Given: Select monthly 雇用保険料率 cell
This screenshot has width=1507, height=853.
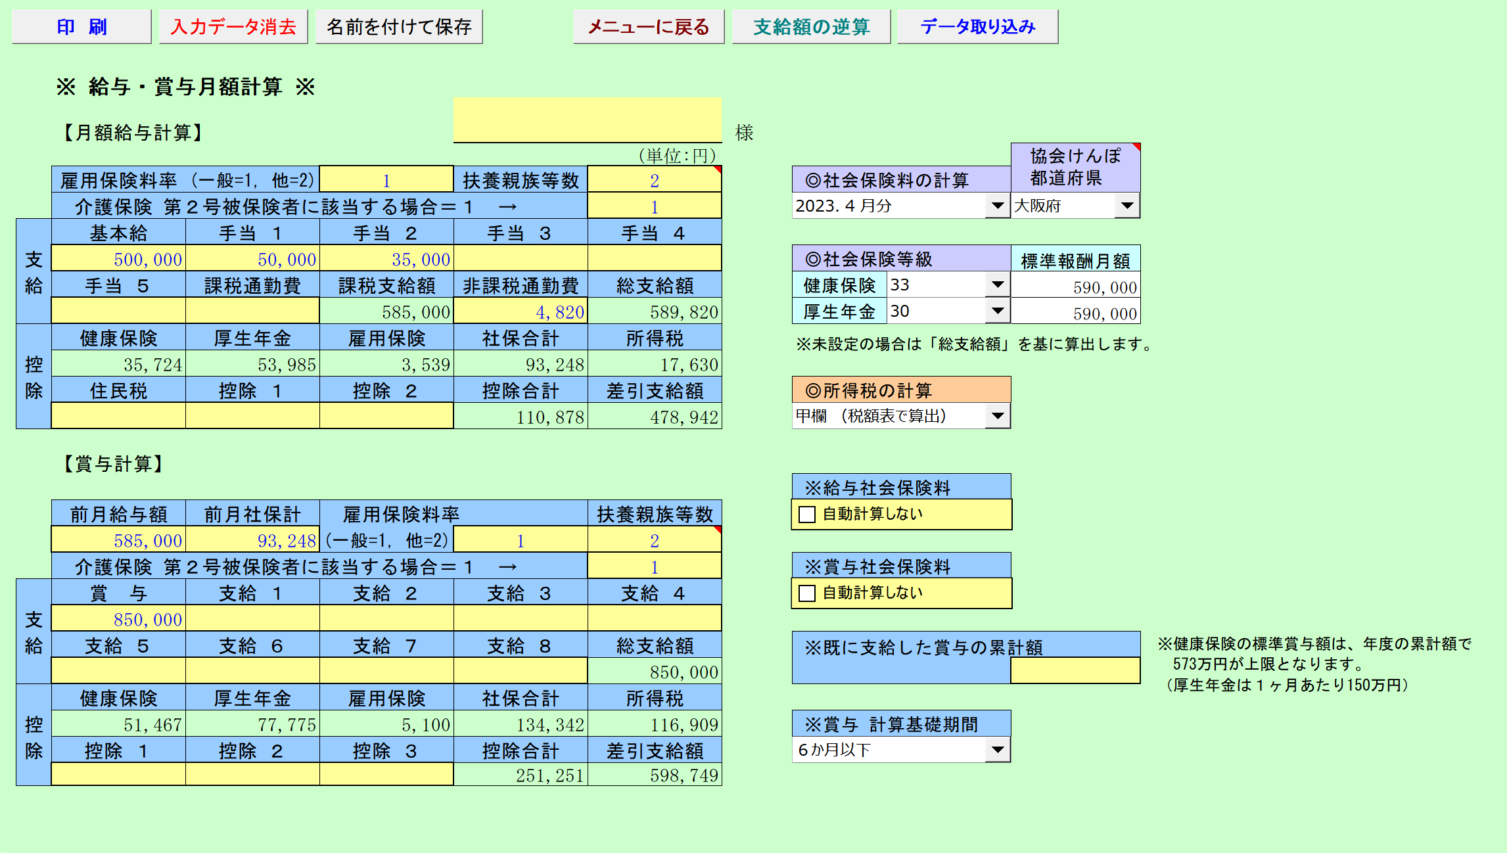Looking at the screenshot, I should (x=387, y=179).
